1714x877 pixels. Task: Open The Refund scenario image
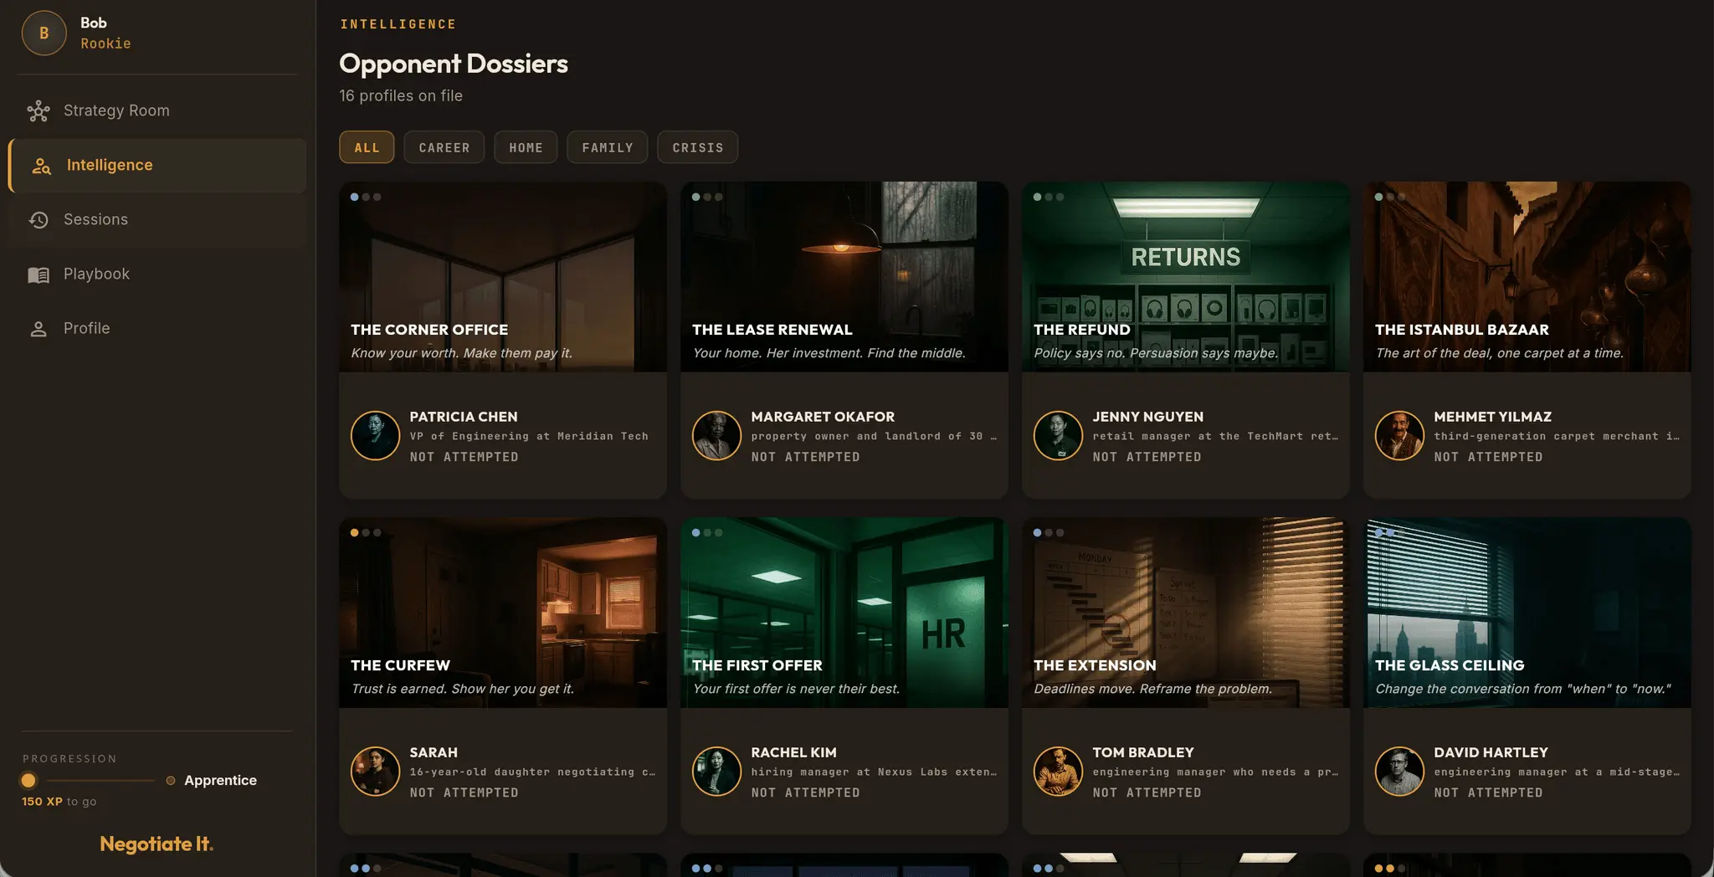point(1186,277)
